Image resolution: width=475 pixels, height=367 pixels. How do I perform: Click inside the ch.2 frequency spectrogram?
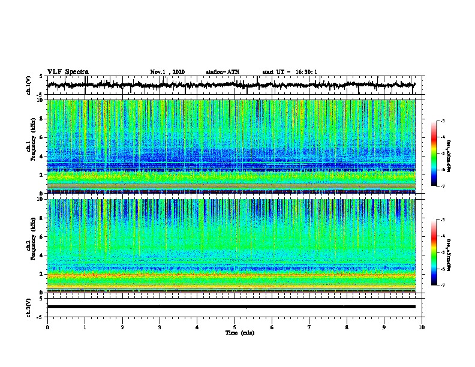[x=231, y=246]
